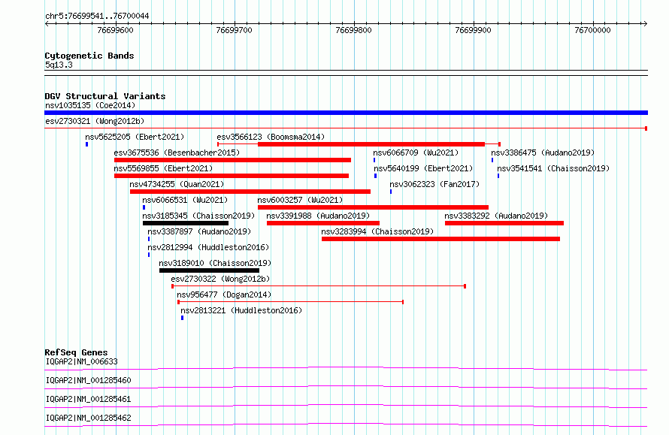Select the RefSeq Genes track heading
669x435 pixels.
pyautogui.click(x=76, y=352)
